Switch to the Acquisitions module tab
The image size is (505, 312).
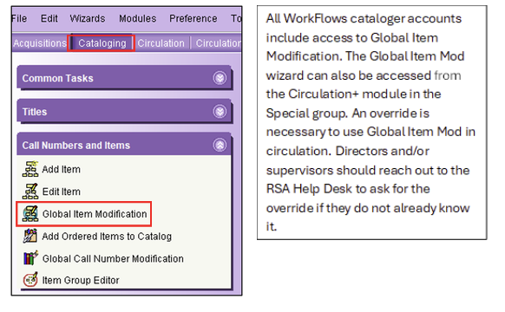pyautogui.click(x=40, y=43)
